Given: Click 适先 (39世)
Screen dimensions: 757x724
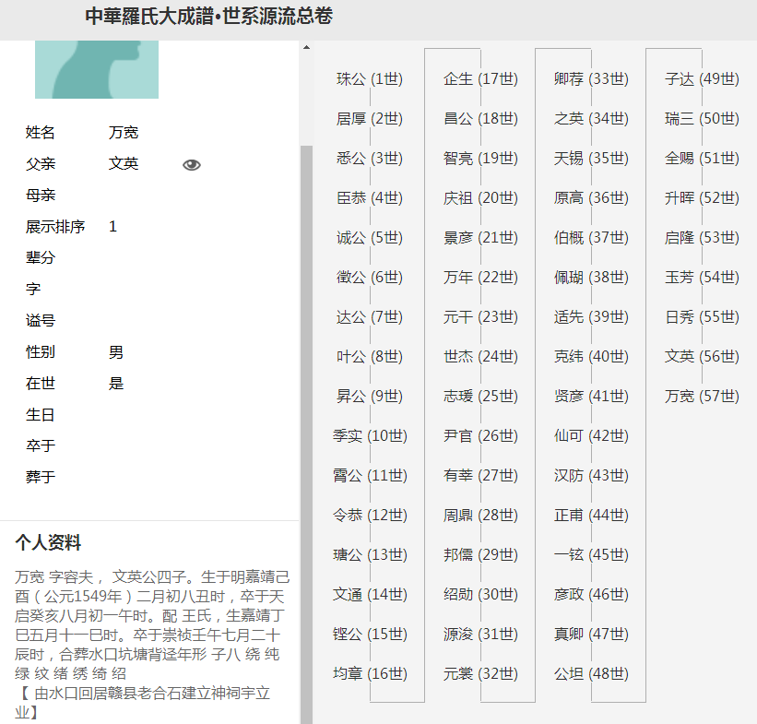Looking at the screenshot, I should [591, 317].
